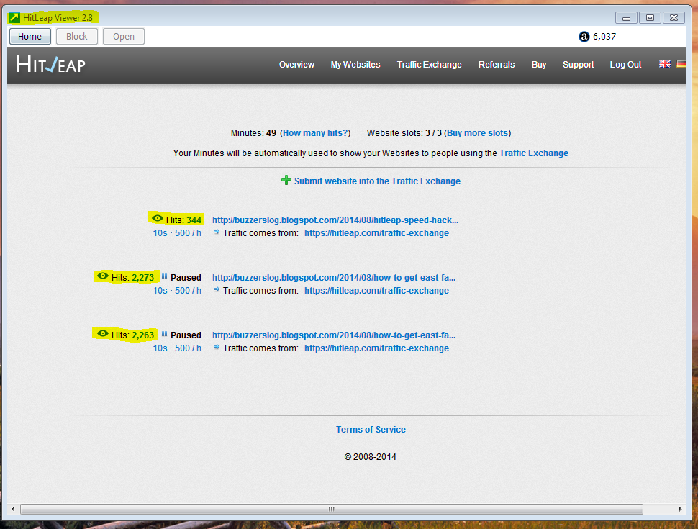Image resolution: width=698 pixels, height=529 pixels.
Task: Click the Alexa rank value 6,037
Action: 604,37
